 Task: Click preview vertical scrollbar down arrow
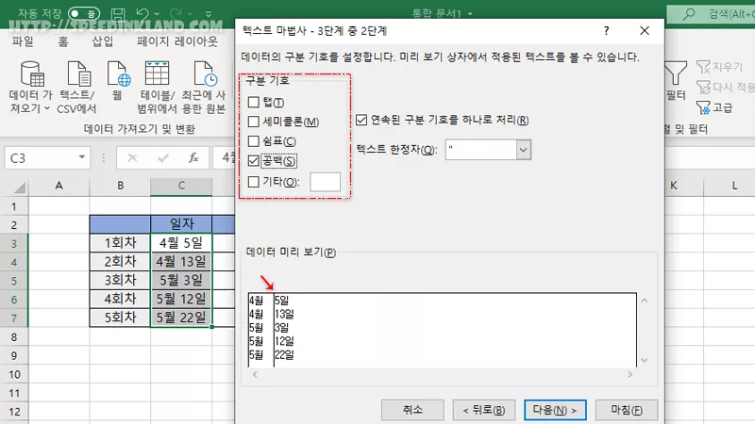pyautogui.click(x=645, y=360)
